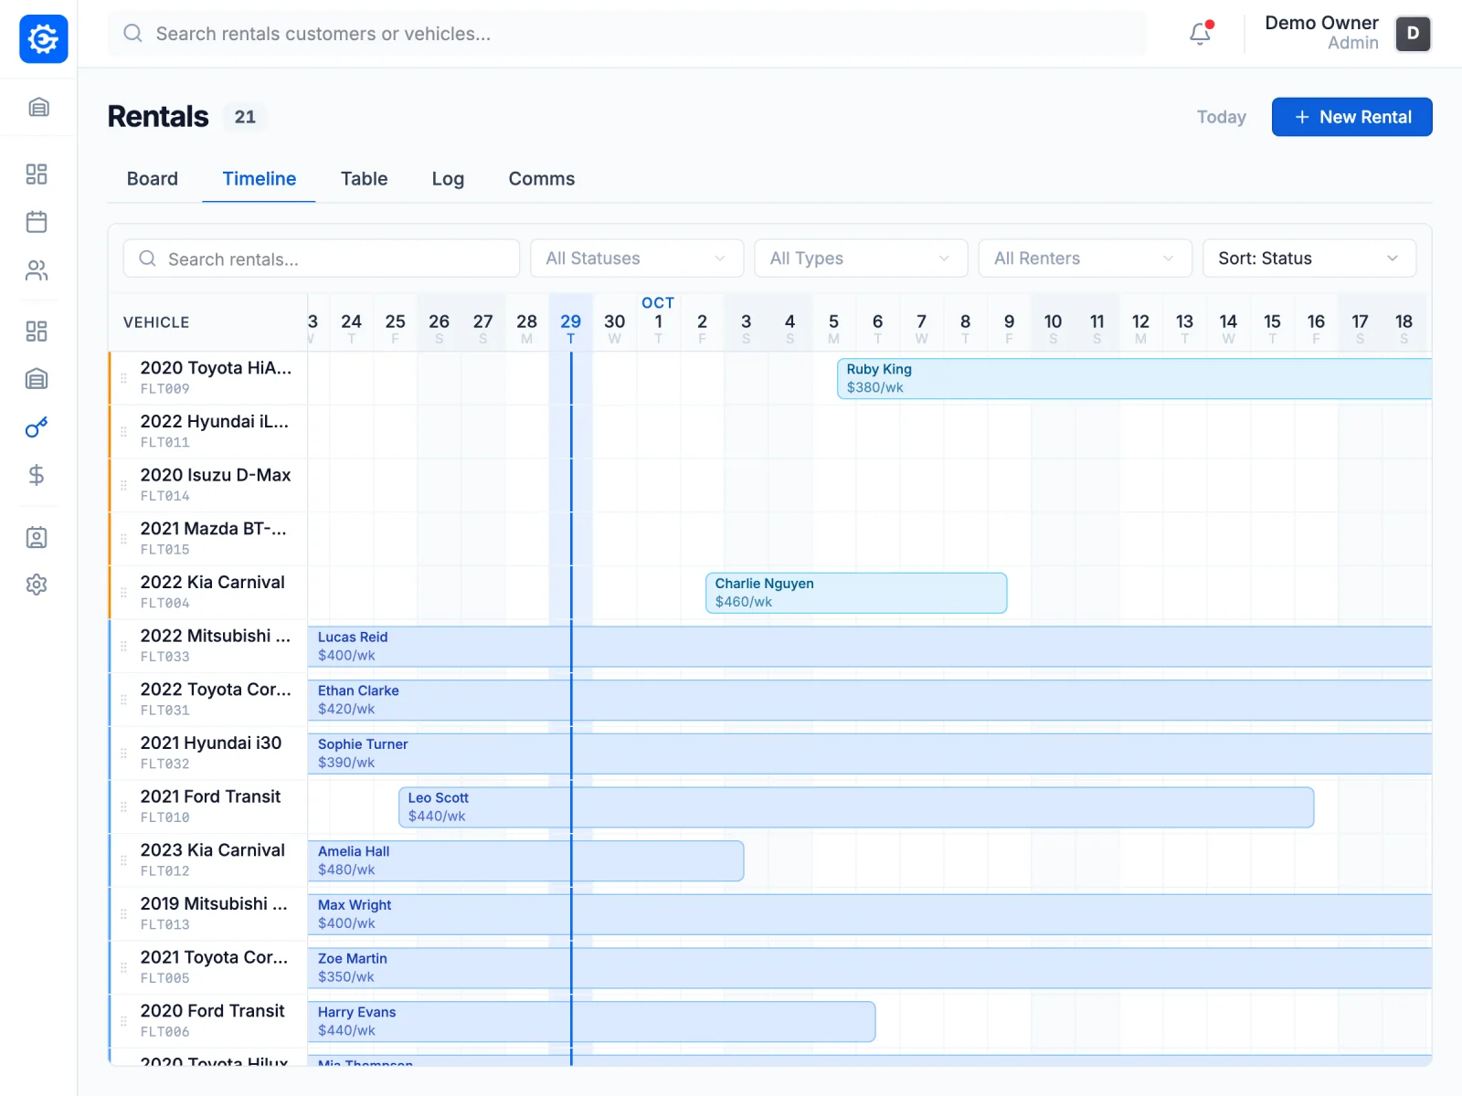
Task: Jump to Today on the timeline
Action: (1222, 117)
